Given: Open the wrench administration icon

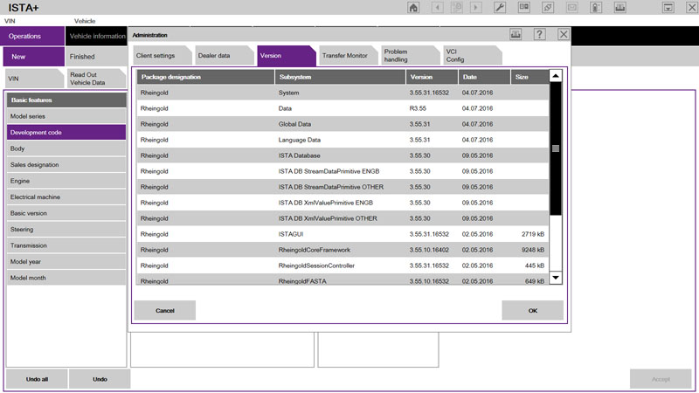Looking at the screenshot, I should pos(501,8).
